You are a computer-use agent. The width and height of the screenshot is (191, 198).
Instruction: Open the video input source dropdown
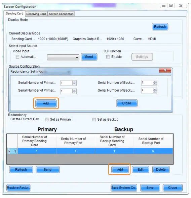[63, 57]
